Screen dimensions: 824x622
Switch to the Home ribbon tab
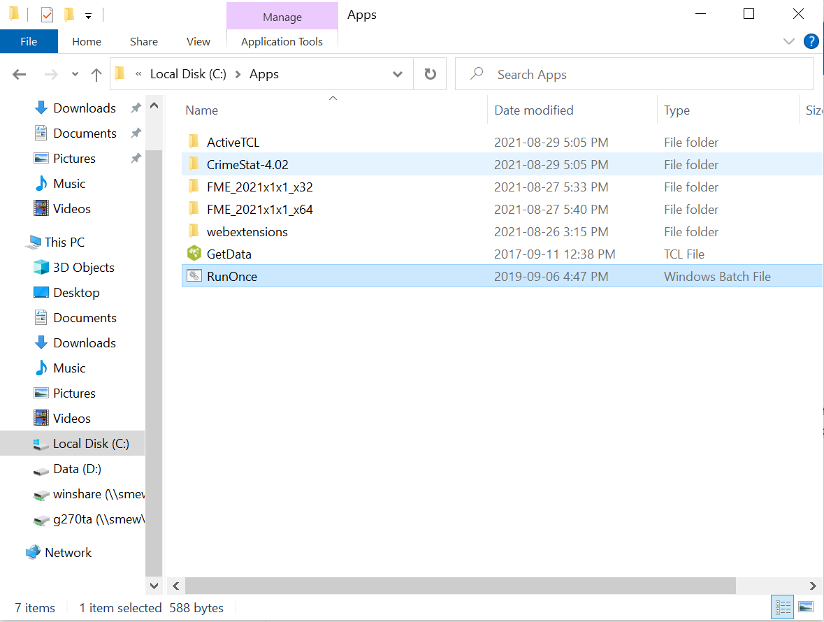click(x=87, y=41)
